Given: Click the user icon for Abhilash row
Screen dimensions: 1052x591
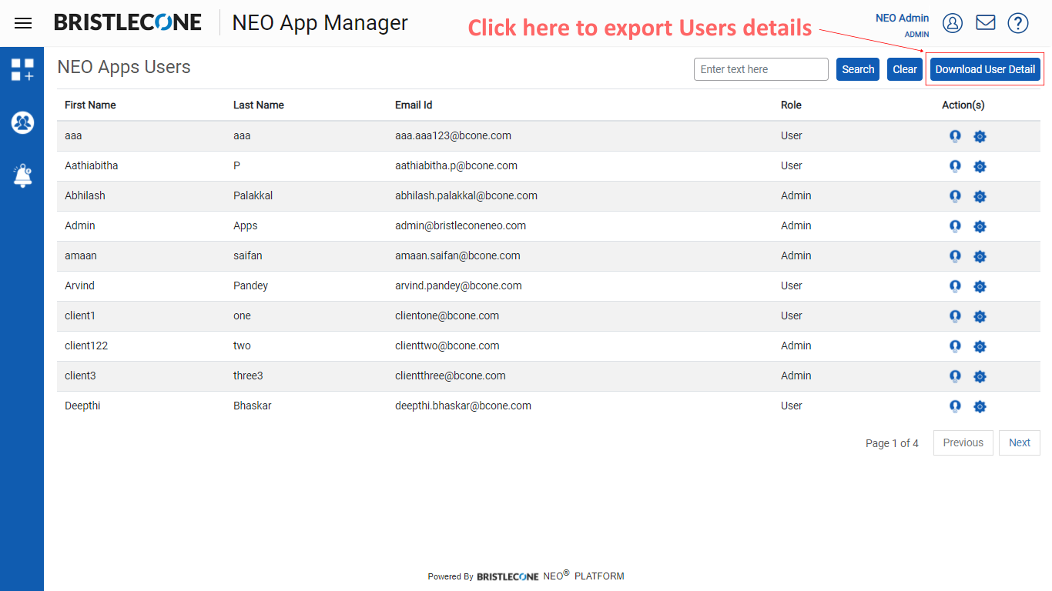Looking at the screenshot, I should click(955, 196).
